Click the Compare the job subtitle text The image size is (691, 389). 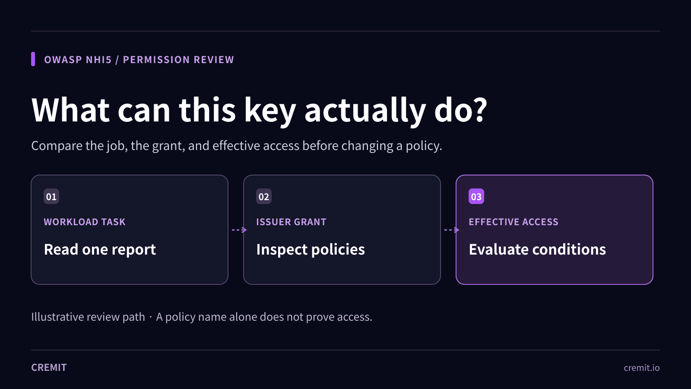click(237, 146)
